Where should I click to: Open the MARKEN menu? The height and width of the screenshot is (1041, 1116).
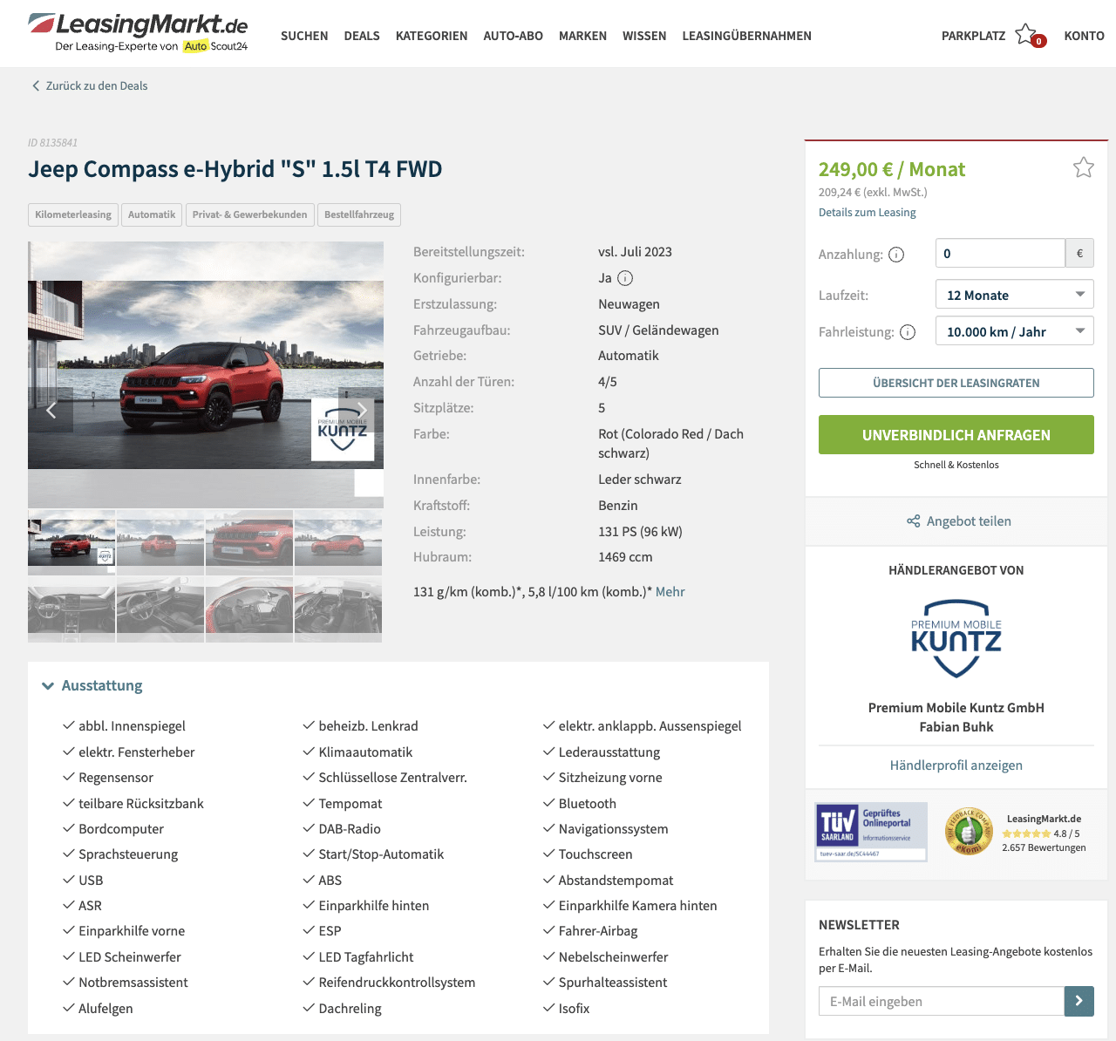(x=582, y=36)
